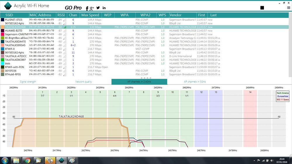Switch to the Network quality tab

point(83,82)
